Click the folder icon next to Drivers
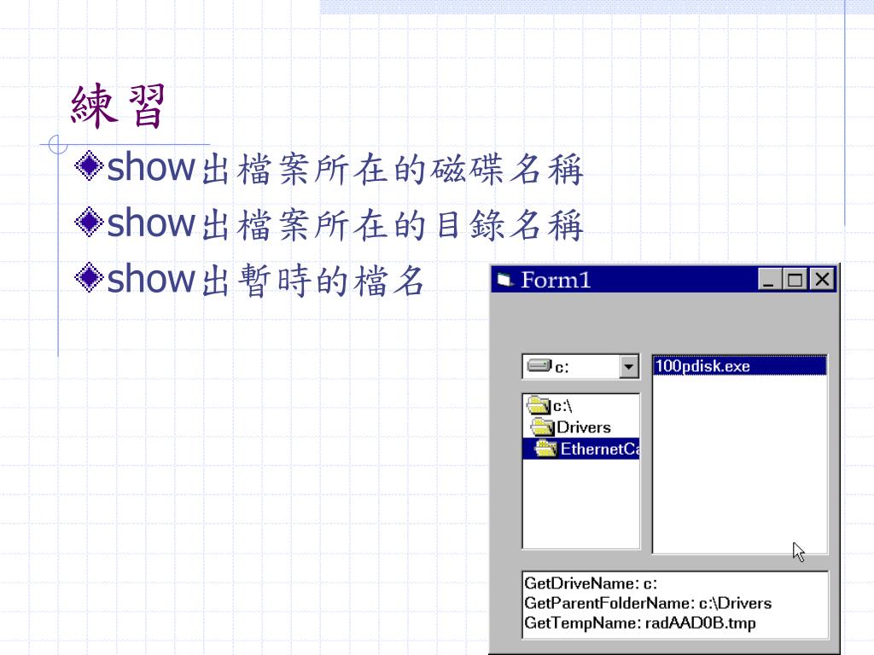 [x=542, y=427]
